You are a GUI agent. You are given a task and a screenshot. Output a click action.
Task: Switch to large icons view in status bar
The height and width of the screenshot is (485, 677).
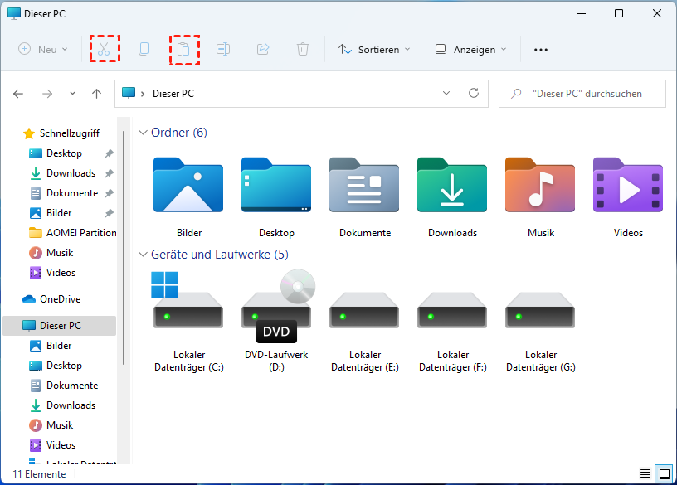[664, 473]
